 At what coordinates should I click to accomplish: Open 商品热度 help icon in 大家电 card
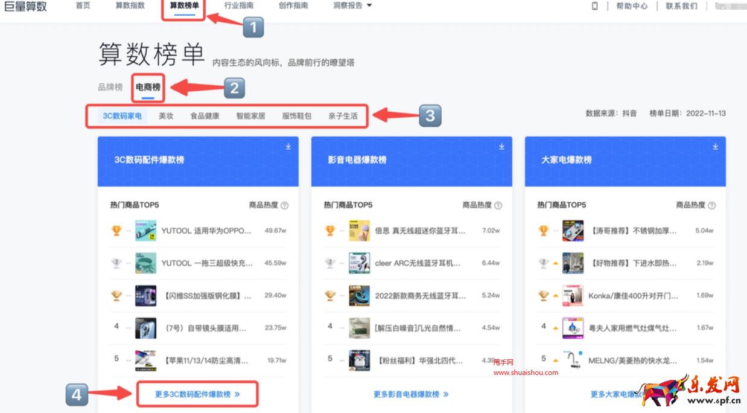coord(712,205)
